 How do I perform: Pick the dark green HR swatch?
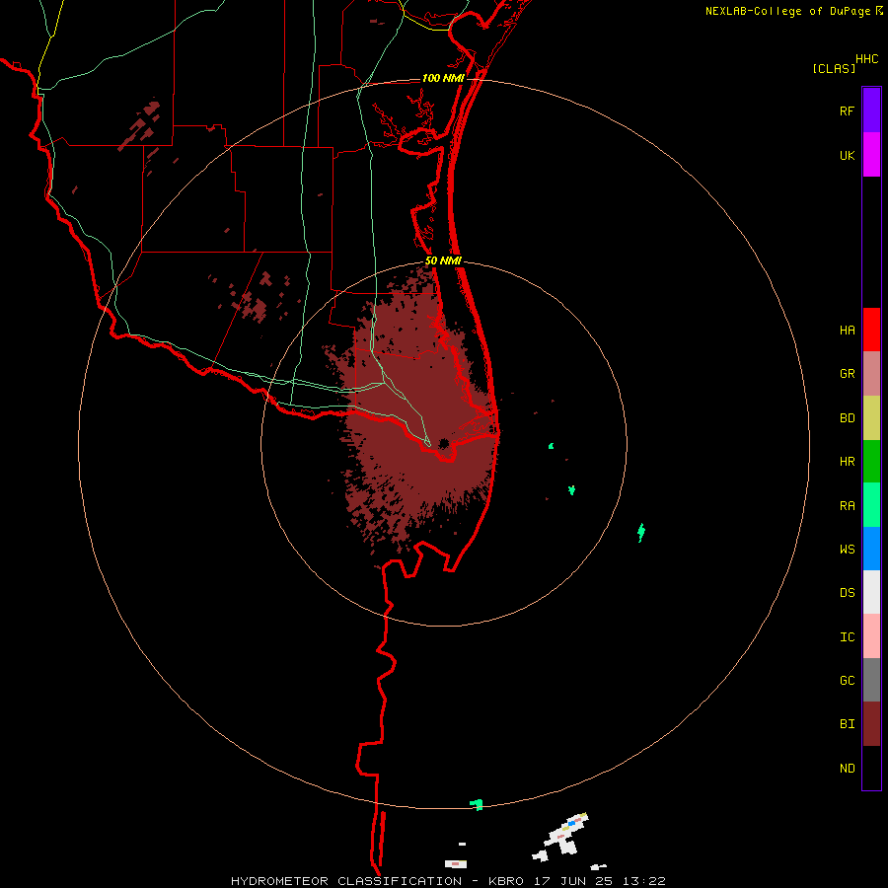(x=871, y=462)
